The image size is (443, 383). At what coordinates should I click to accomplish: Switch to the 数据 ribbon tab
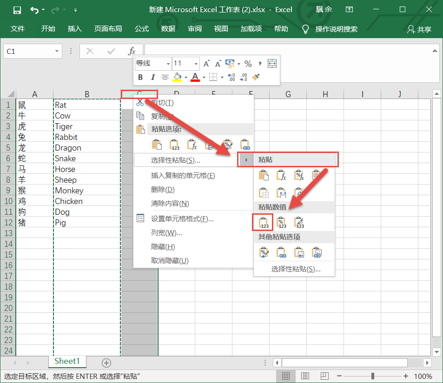coord(168,28)
